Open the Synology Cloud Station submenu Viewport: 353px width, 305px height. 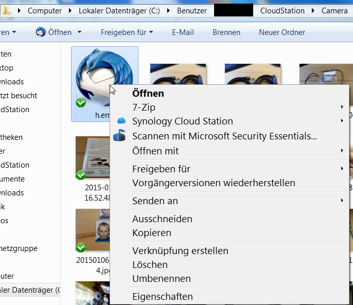pyautogui.click(x=230, y=121)
